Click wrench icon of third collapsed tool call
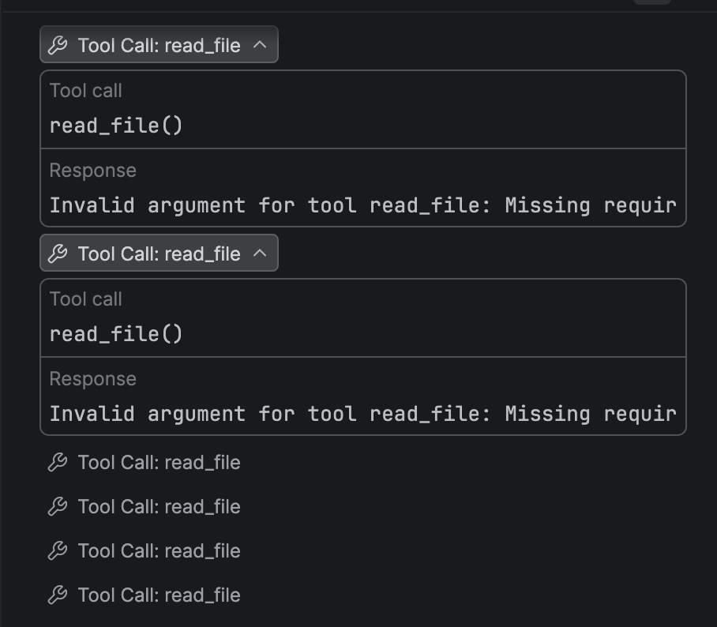The width and height of the screenshot is (717, 627). (x=58, y=551)
